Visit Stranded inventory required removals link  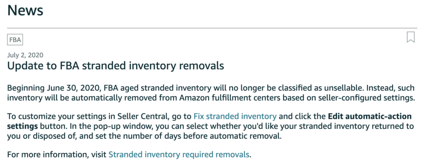coord(179,155)
